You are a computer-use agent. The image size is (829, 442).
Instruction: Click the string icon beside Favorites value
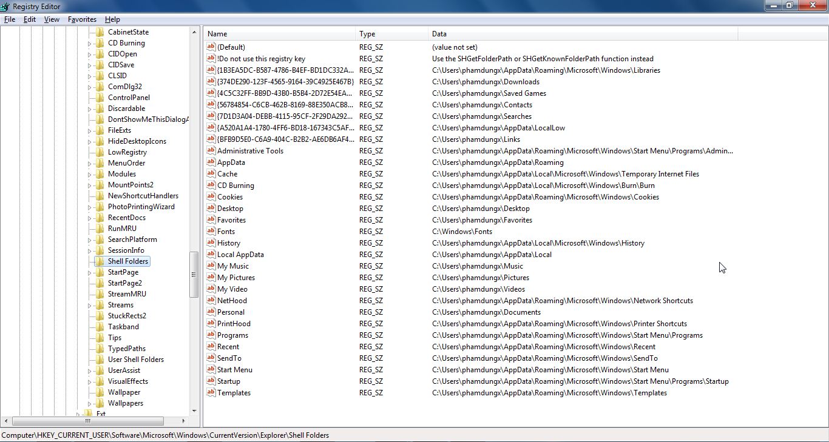[x=211, y=220]
